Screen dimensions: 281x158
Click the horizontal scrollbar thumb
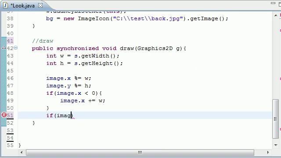(x=140, y=153)
